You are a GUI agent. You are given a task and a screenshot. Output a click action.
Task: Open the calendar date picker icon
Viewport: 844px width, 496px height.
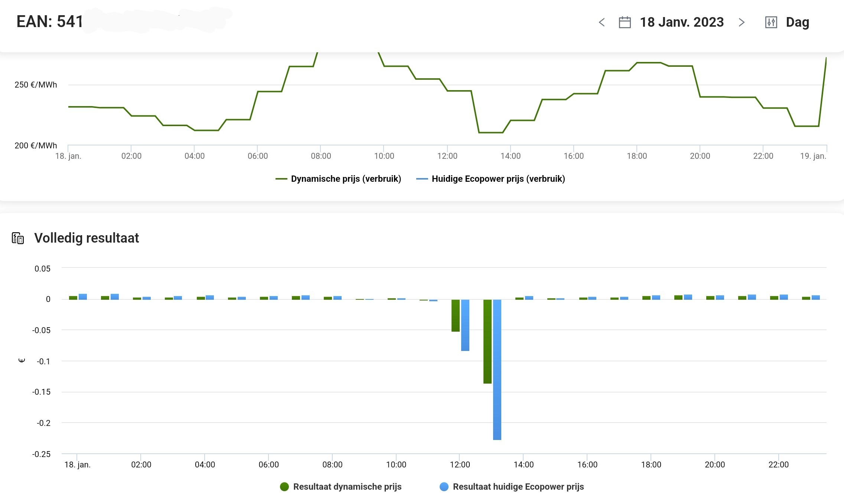click(x=625, y=23)
